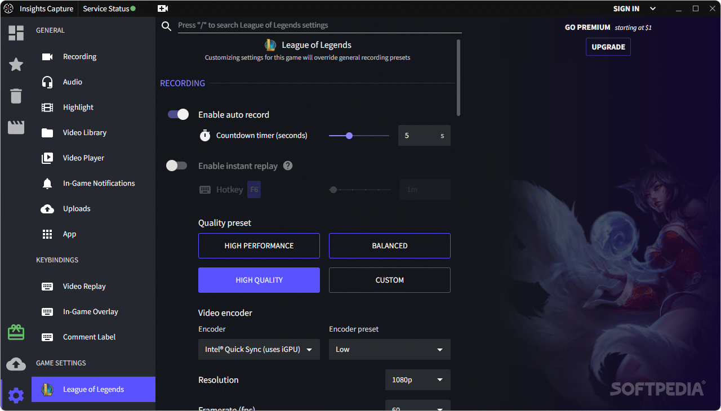Viewport: 721px width, 411px height.
Task: Click the magnifier search icon
Action: [x=166, y=26]
